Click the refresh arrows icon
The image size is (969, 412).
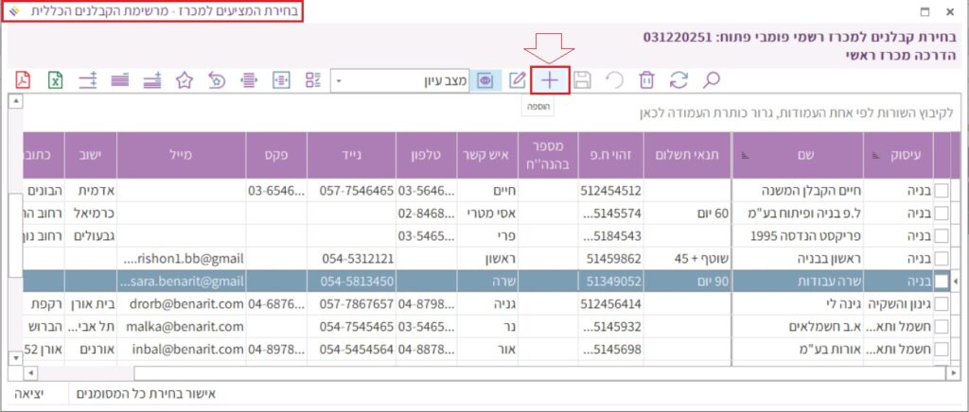(678, 80)
